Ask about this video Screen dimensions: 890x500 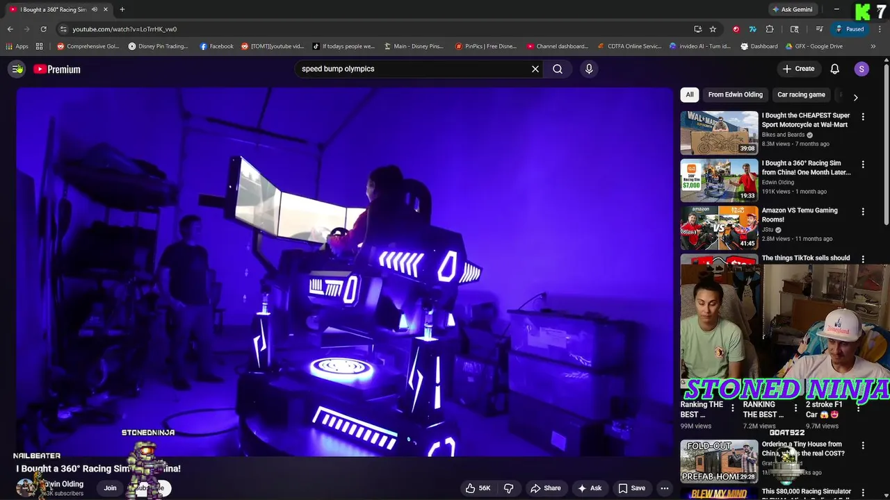point(589,488)
